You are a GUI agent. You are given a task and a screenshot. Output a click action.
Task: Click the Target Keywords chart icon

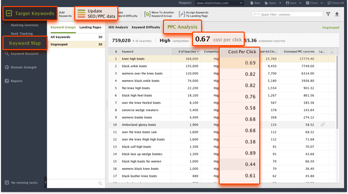[x=9, y=14]
